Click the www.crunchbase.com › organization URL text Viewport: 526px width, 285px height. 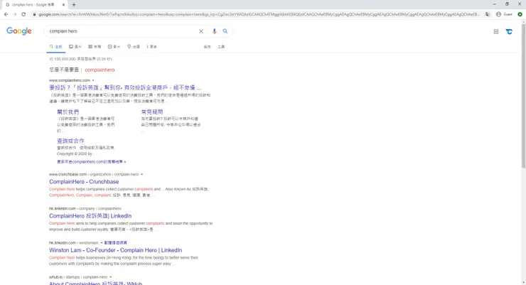point(94,174)
